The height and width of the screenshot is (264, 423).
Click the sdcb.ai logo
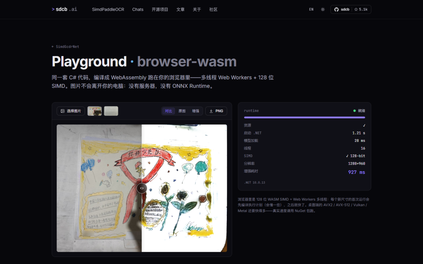(x=64, y=9)
